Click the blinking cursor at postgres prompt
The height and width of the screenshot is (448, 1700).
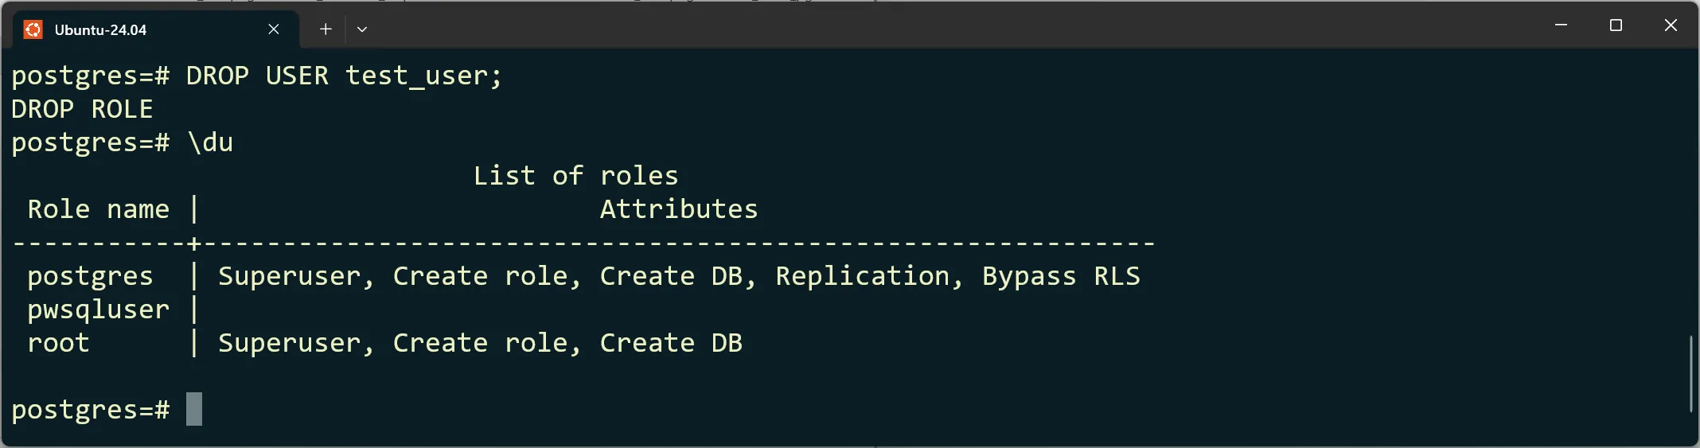pyautogui.click(x=194, y=409)
